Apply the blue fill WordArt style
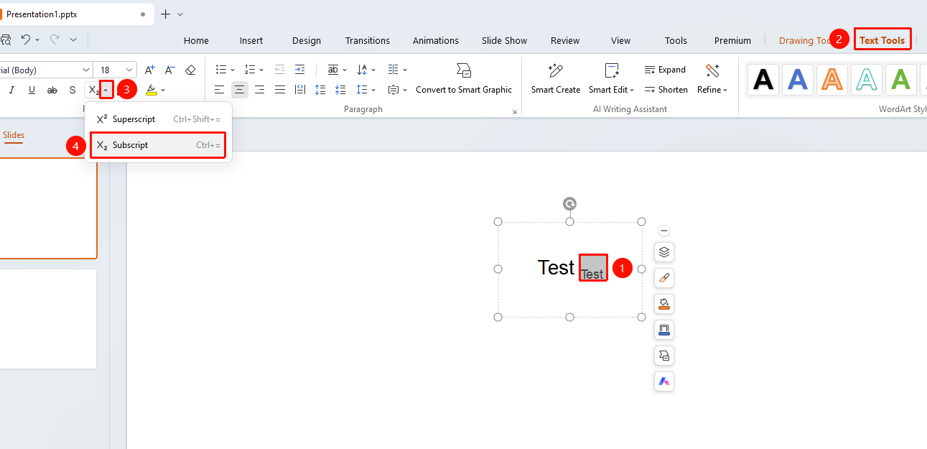Image resolution: width=927 pixels, height=449 pixels. [798, 79]
